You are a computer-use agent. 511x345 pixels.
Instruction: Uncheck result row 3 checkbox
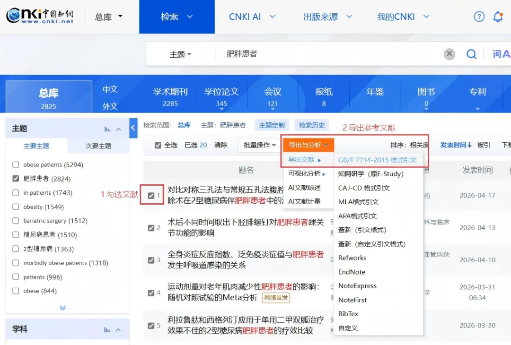tap(151, 260)
